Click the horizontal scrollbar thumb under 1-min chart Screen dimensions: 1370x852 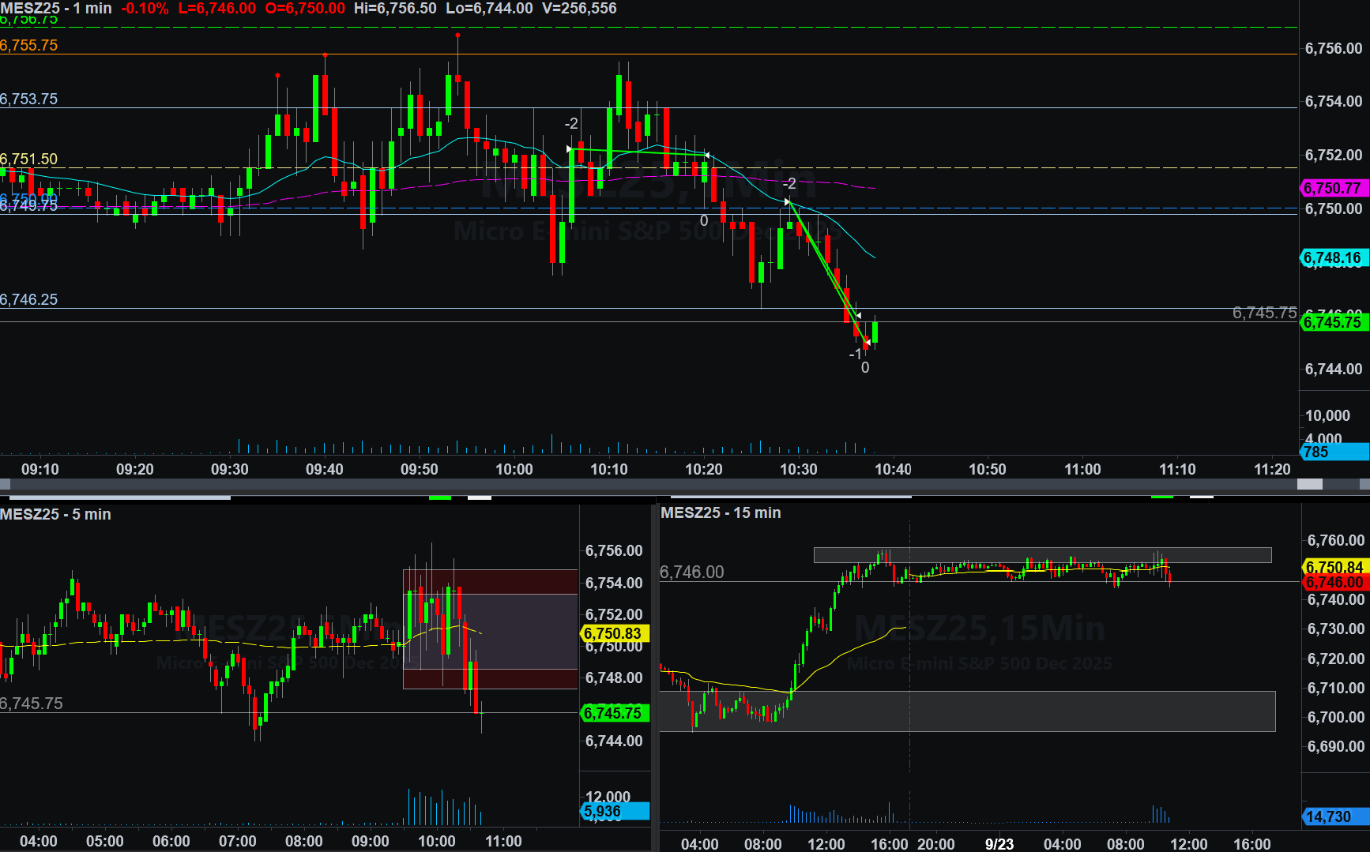(1309, 484)
